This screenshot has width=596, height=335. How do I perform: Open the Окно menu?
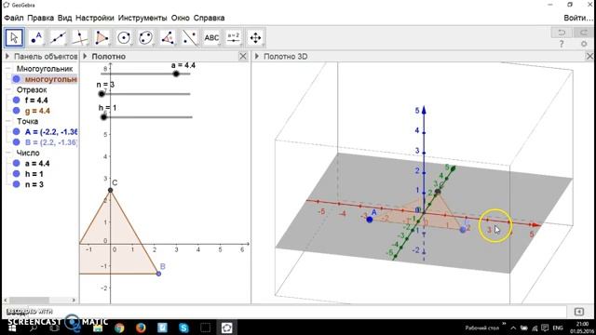[180, 18]
